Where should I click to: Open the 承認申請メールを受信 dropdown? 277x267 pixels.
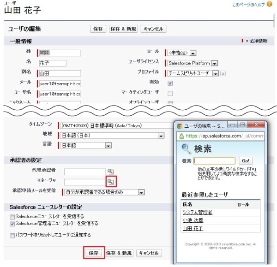104,192
